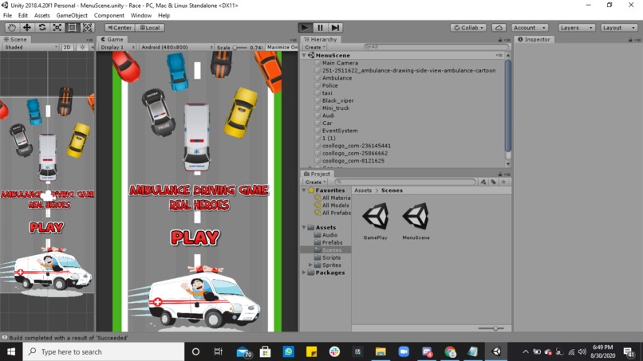The width and height of the screenshot is (643, 361).
Task: Select the Hand tool in the toolbar
Action: pos(11,27)
